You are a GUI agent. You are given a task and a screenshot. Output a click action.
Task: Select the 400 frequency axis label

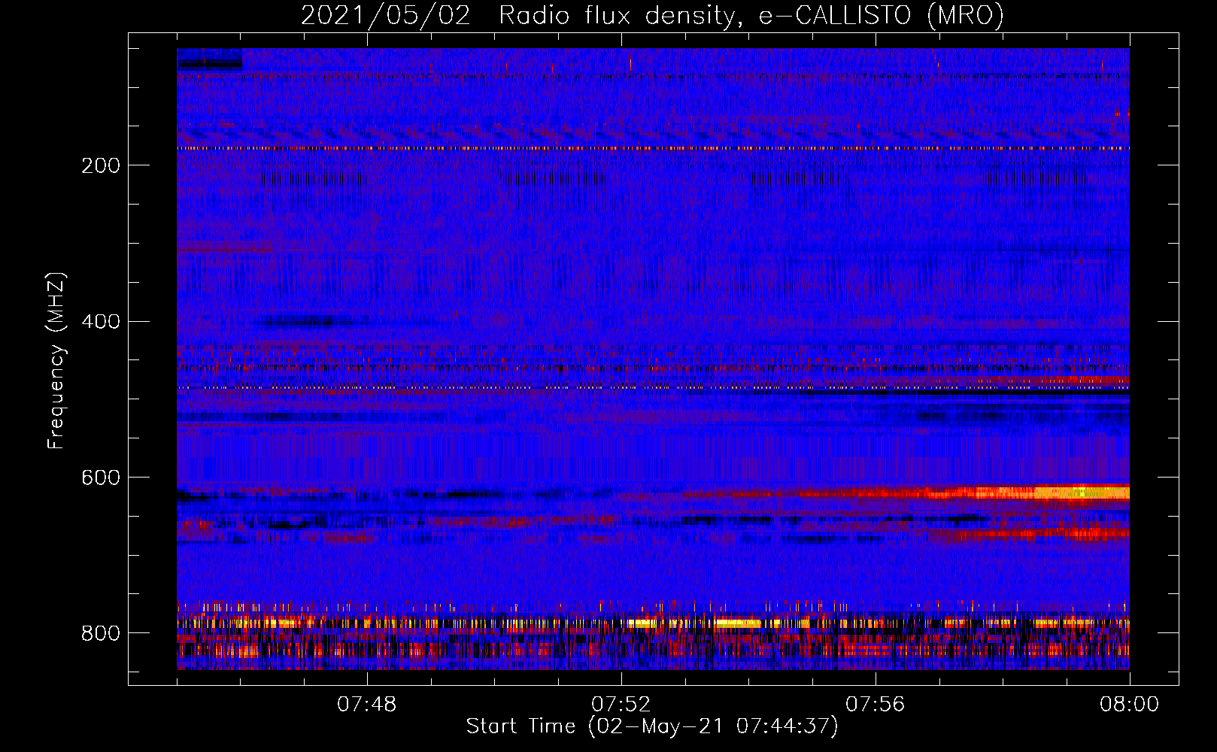101,322
